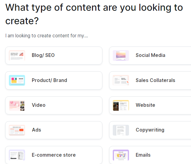Choose Social Media as content type

[x=150, y=55]
